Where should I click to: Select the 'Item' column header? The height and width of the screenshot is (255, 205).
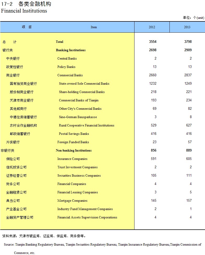pos(94,27)
